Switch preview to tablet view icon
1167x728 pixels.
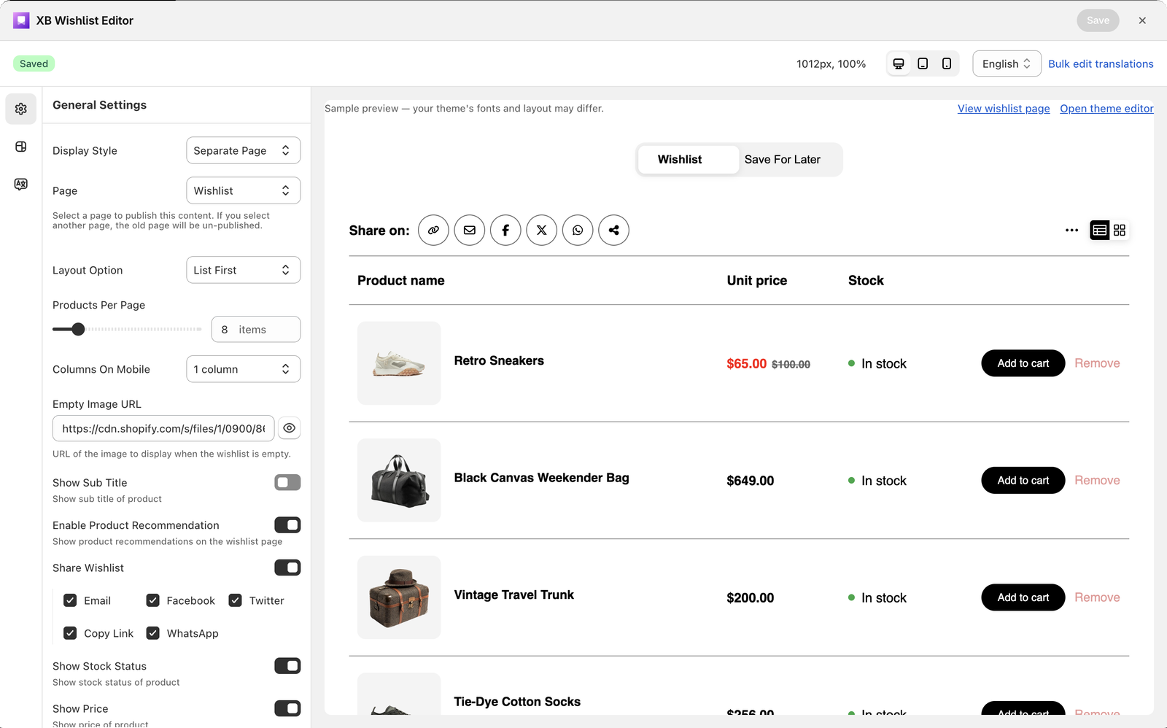click(923, 63)
